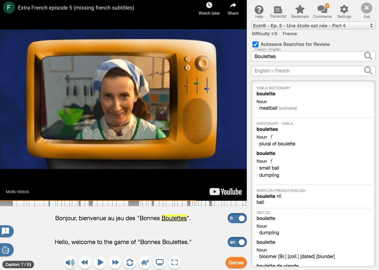Uncheck Autosave Searches for Review
The height and width of the screenshot is (270, 379).
(x=255, y=44)
